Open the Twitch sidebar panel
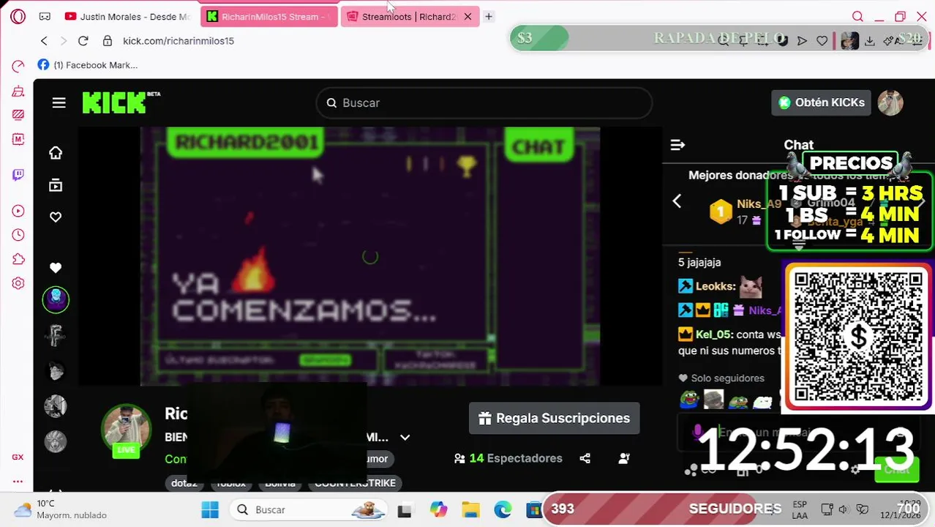 [x=18, y=175]
